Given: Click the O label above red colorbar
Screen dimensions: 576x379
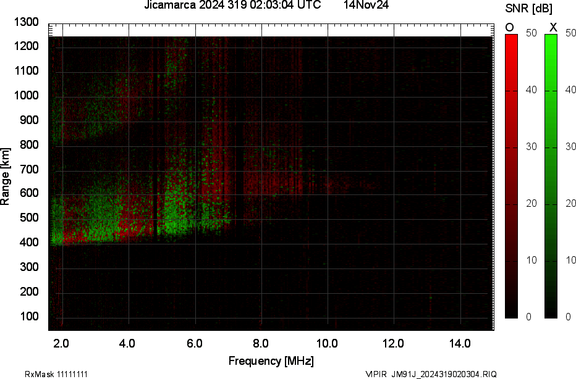Looking at the screenshot, I should click(x=510, y=27).
